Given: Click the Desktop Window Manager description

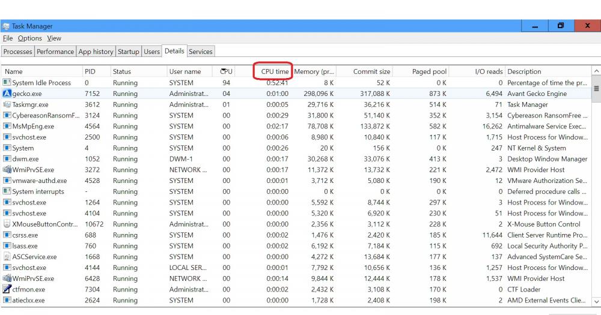Looking at the screenshot, I should 548,159.
